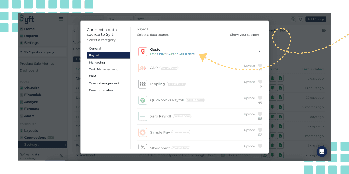The image size is (349, 174).
Task: Go back using the left chevron
Action: pyautogui.click(x=74, y=31)
